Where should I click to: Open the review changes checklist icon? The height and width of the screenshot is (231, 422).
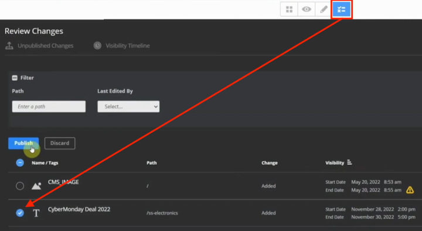click(x=342, y=9)
